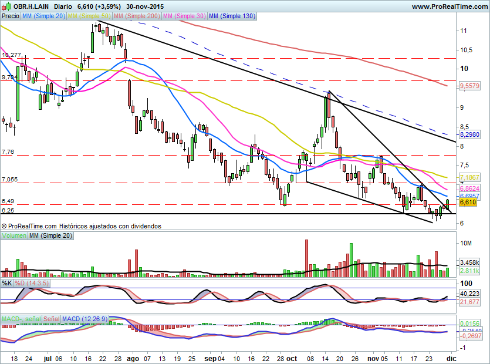This screenshot has height=364, width=490.
Task: Click the 7,1867 moving average value tag
Action: click(x=469, y=177)
